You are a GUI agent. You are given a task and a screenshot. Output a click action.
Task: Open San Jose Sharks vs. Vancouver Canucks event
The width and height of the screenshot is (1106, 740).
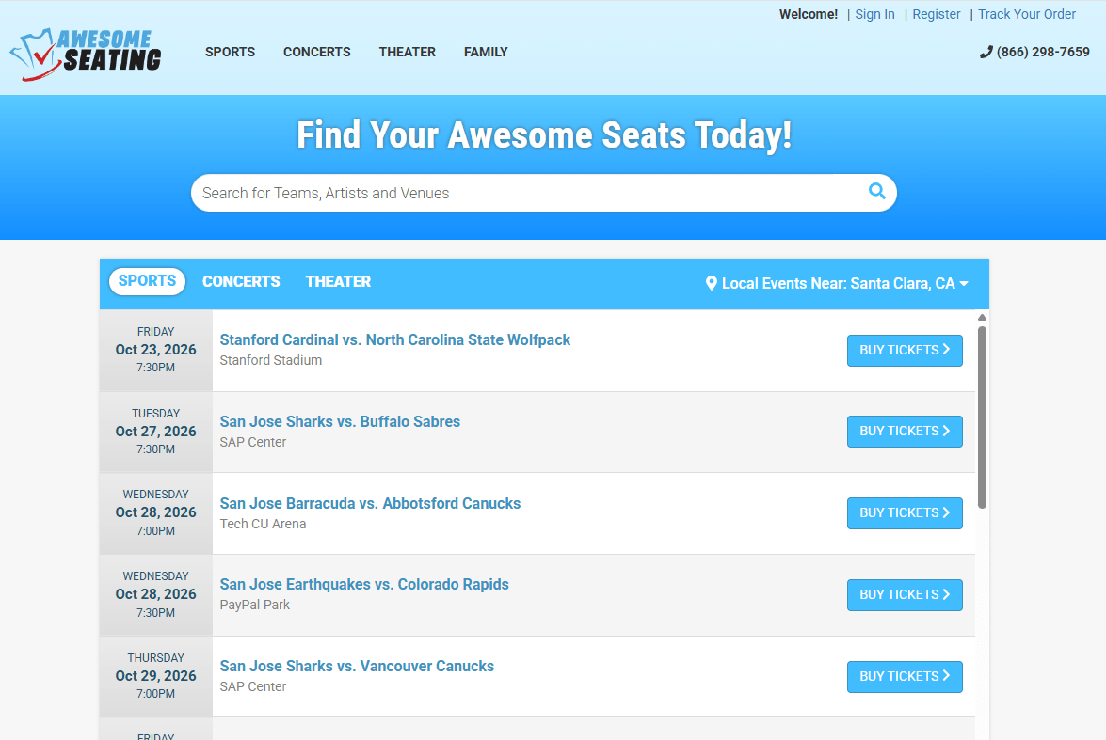357,666
